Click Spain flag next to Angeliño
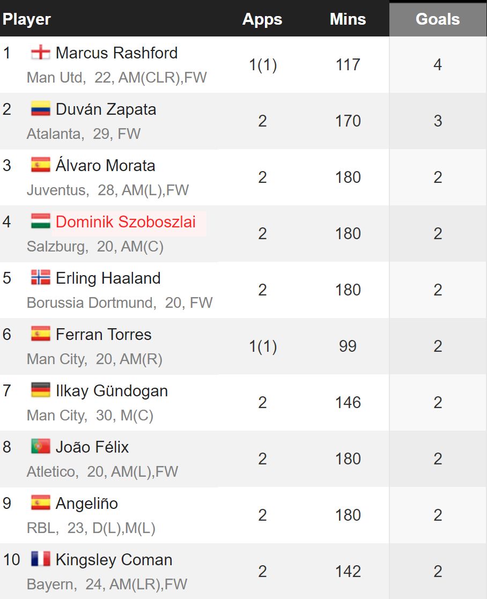The image size is (487, 599). coord(40,503)
